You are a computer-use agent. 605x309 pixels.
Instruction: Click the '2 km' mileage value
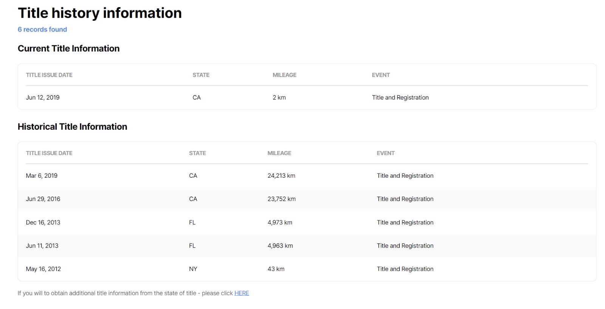coord(279,97)
